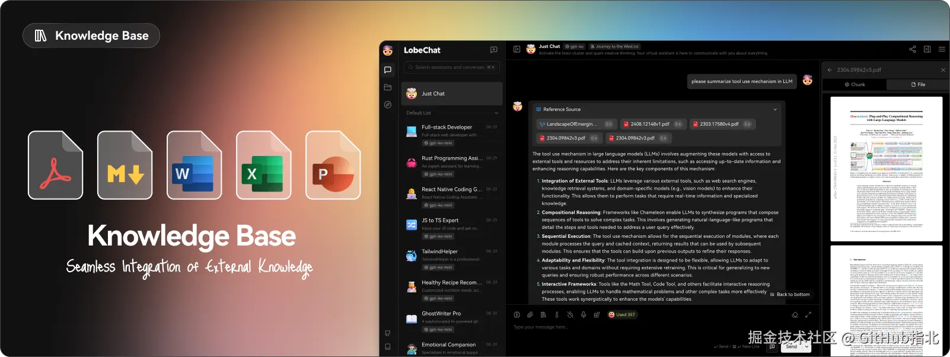Click the Just Chat avatar in chat header
950x357 pixels.
[x=531, y=49]
